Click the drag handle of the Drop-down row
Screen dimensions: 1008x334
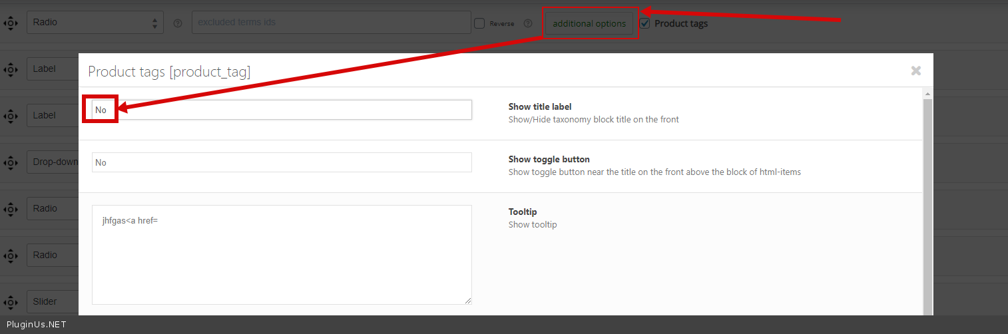pos(10,162)
